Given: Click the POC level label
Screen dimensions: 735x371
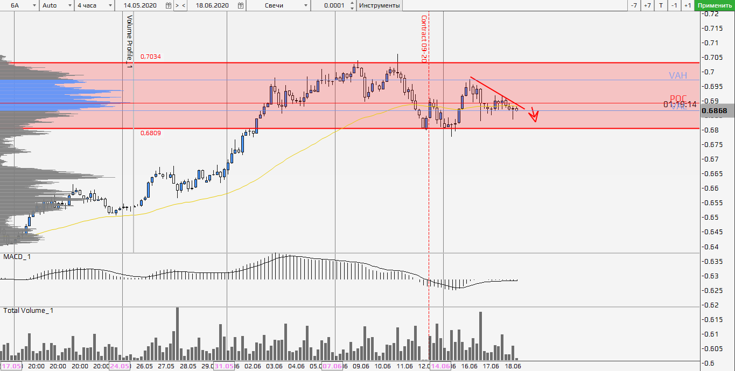Looking at the screenshot, I should click(x=678, y=98).
